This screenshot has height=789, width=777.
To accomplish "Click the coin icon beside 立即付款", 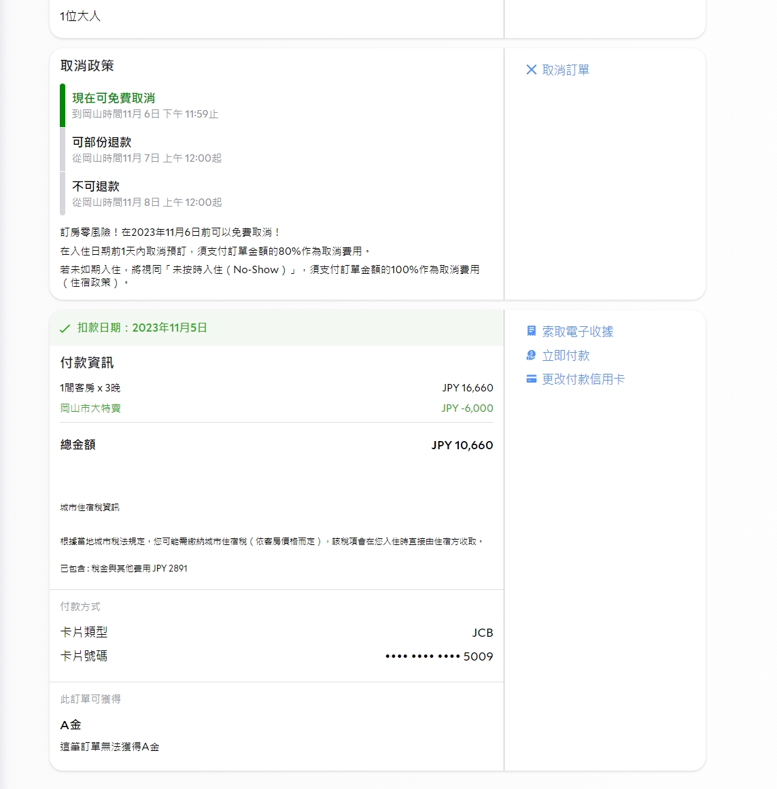I will (532, 355).
